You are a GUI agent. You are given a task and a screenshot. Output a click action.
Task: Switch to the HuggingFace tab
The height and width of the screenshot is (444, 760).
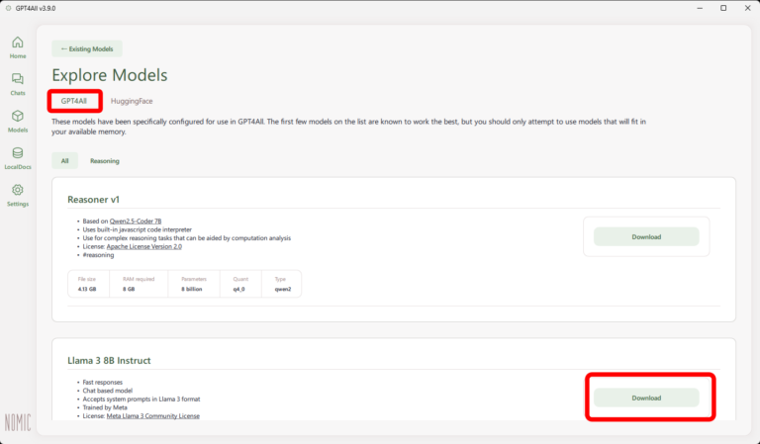[x=132, y=101]
